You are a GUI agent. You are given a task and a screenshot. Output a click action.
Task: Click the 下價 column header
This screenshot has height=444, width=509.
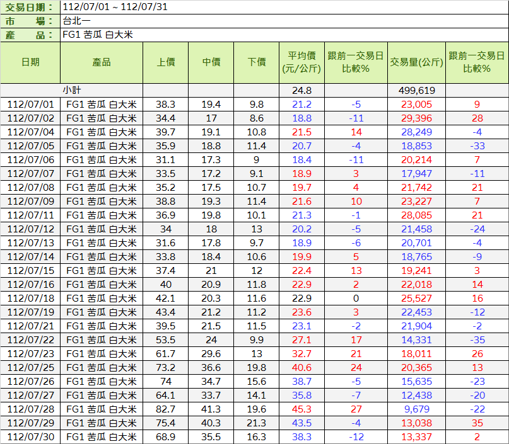click(x=257, y=62)
